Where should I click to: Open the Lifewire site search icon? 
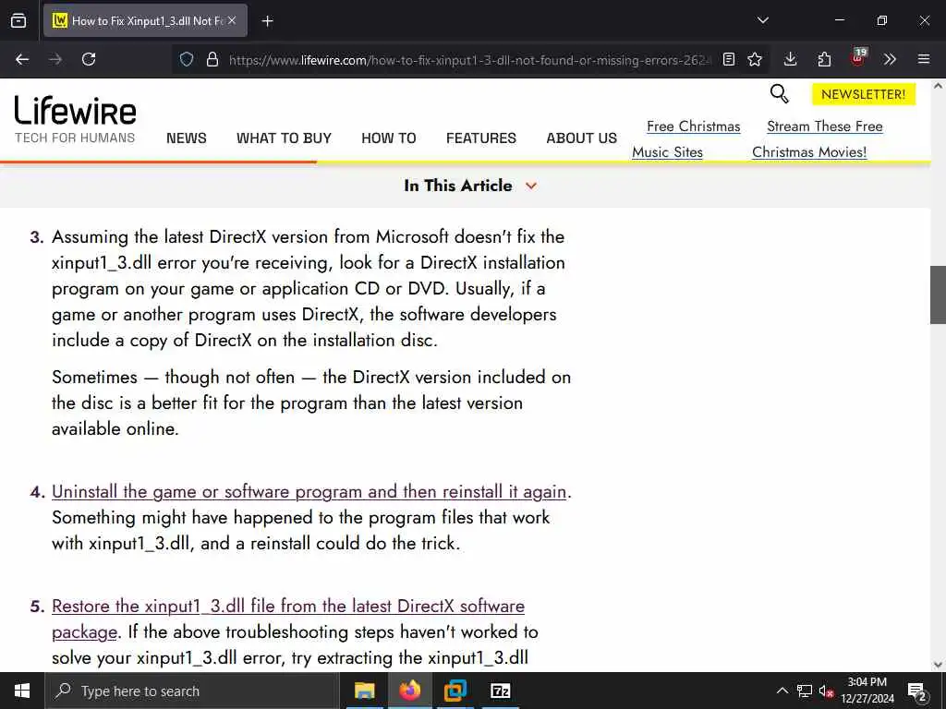pos(779,93)
